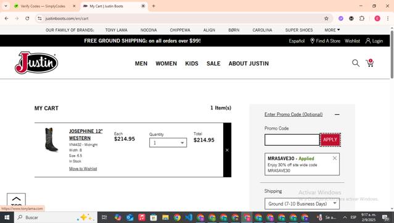Image resolution: width=394 pixels, height=223 pixels.
Task: Expand the MORE brands dropdown
Action: coord(332,30)
